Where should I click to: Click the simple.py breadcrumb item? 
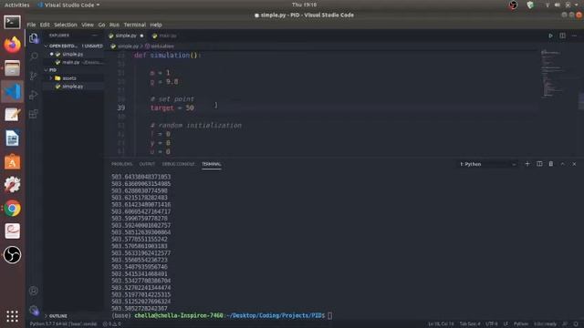tap(125, 46)
